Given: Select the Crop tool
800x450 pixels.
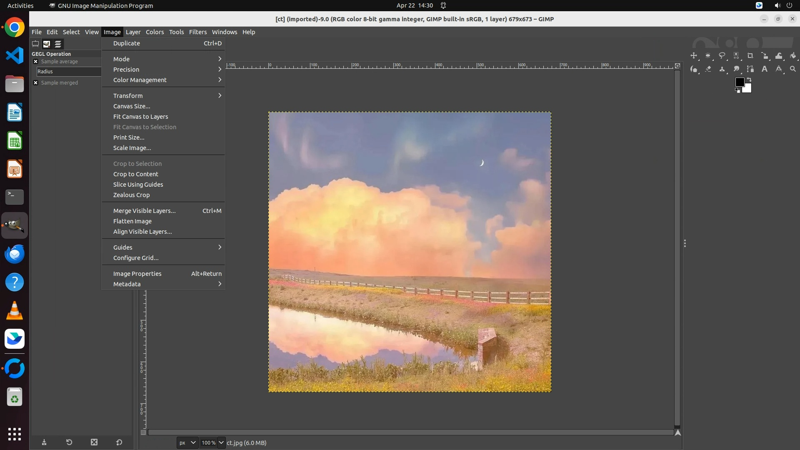Looking at the screenshot, I should (750, 56).
